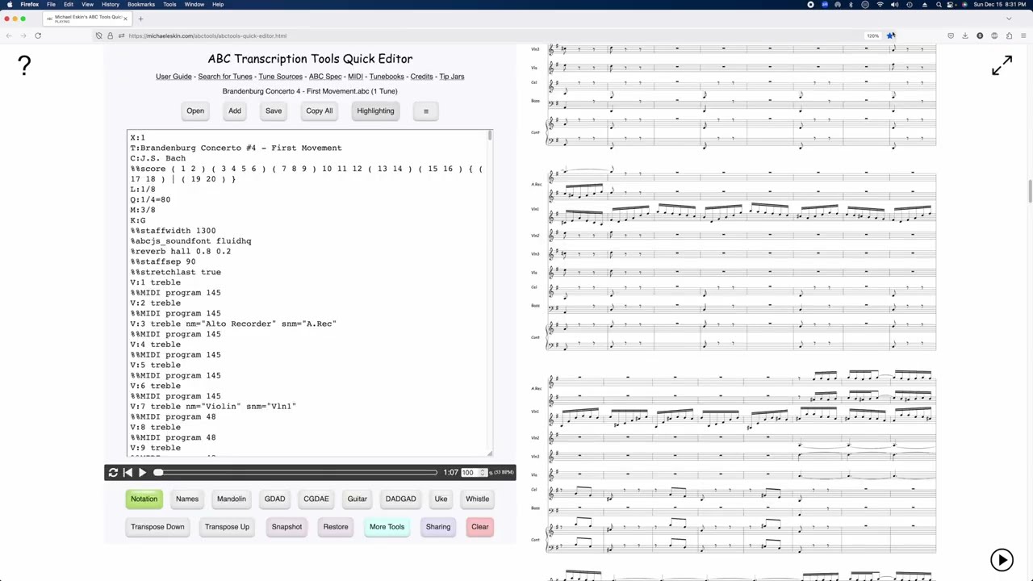The height and width of the screenshot is (581, 1033).
Task: Open the Firefox File menu
Action: tap(51, 4)
